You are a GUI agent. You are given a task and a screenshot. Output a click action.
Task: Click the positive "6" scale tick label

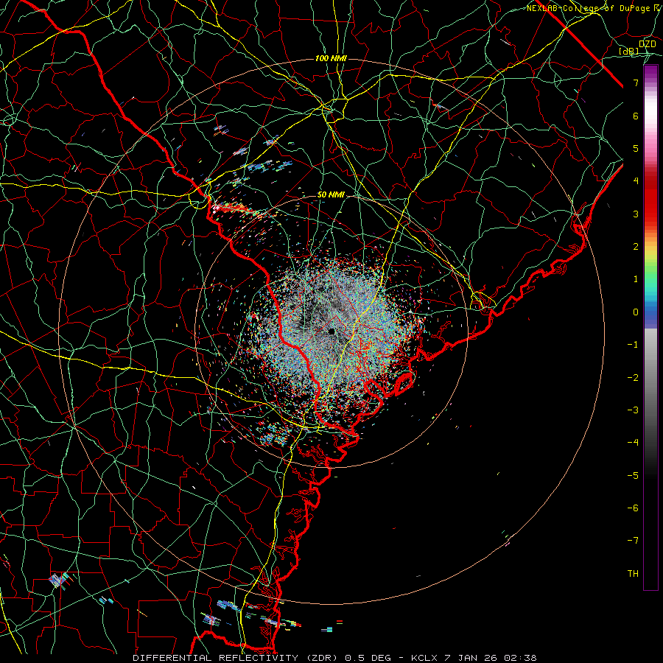click(x=636, y=116)
